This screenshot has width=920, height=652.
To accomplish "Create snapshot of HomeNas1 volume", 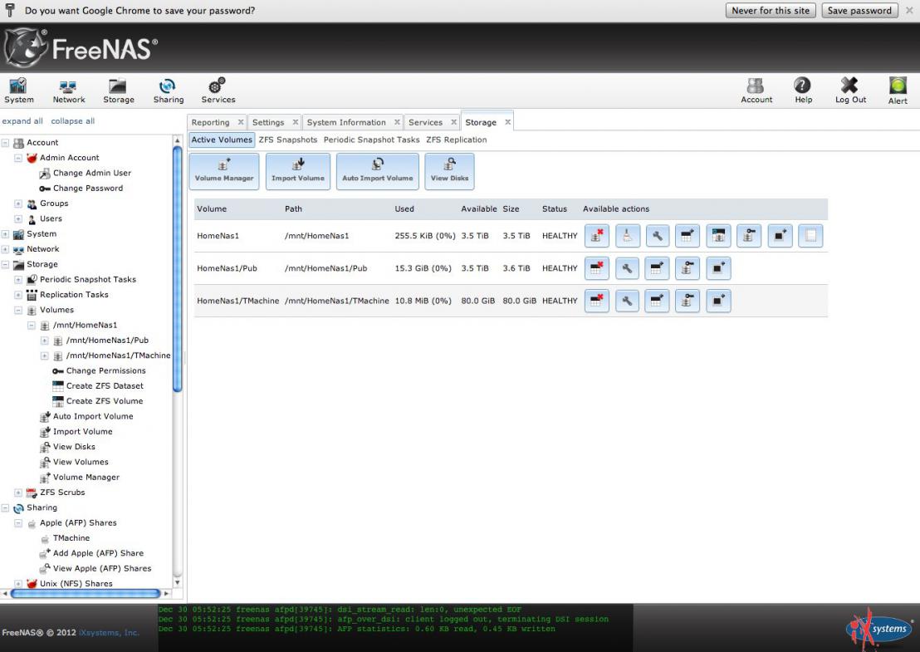I will [781, 236].
